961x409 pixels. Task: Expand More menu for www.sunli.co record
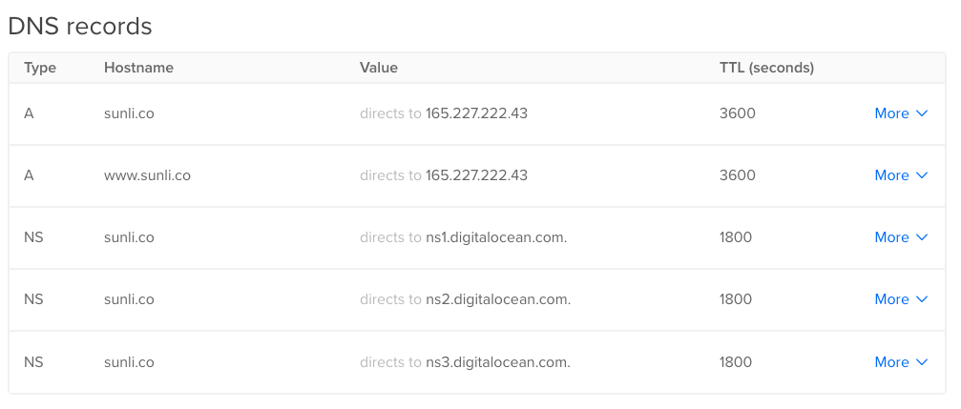900,175
